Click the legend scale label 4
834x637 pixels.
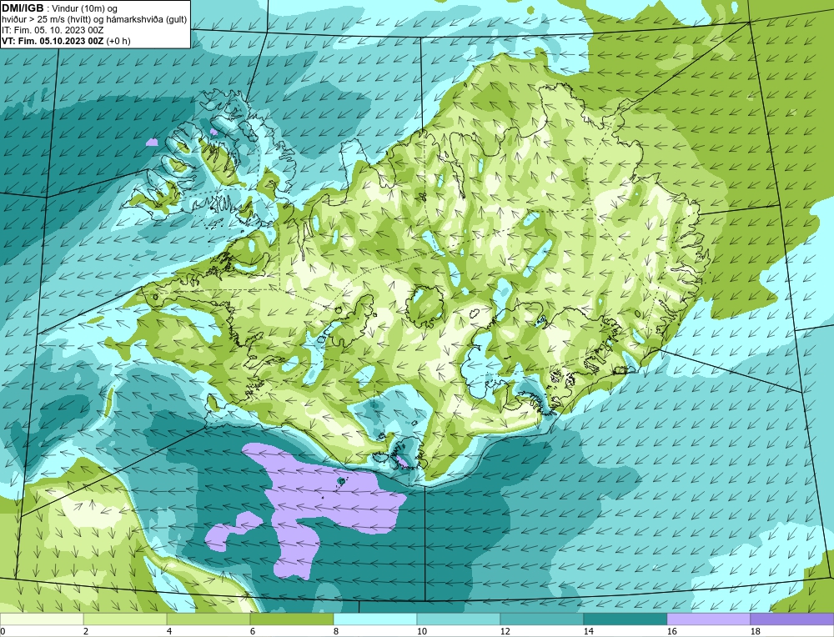[x=169, y=631]
